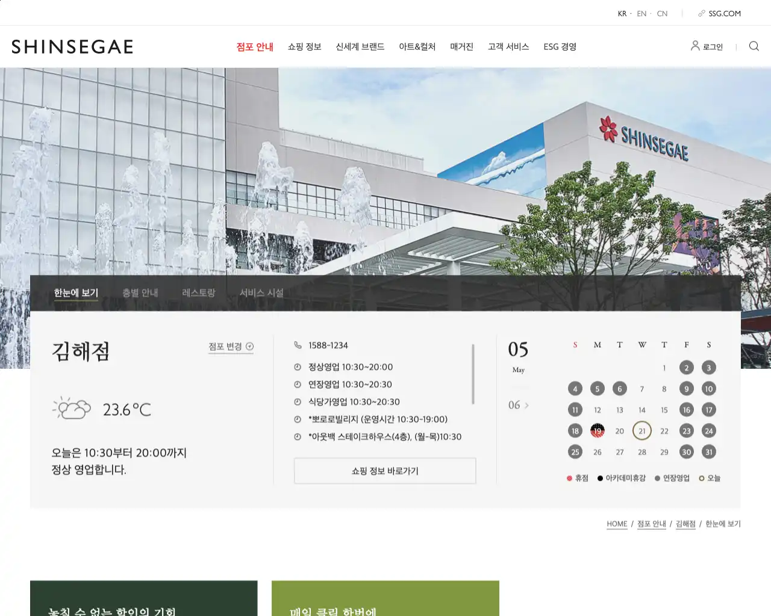
Task: Click the 로그인 link
Action: (713, 47)
